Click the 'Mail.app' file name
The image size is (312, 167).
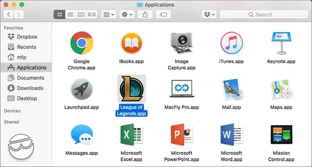(x=231, y=107)
